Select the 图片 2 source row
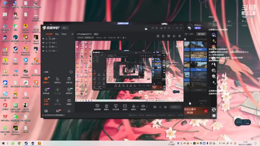This screenshot has width=260, height=146. pyautogui.click(x=58, y=47)
